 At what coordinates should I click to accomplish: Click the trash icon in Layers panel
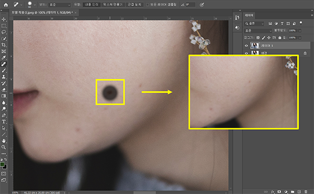click(x=306, y=191)
